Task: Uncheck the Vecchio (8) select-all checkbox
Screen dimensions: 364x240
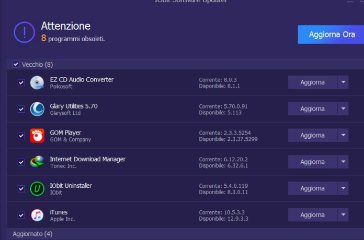Action: (x=16, y=64)
